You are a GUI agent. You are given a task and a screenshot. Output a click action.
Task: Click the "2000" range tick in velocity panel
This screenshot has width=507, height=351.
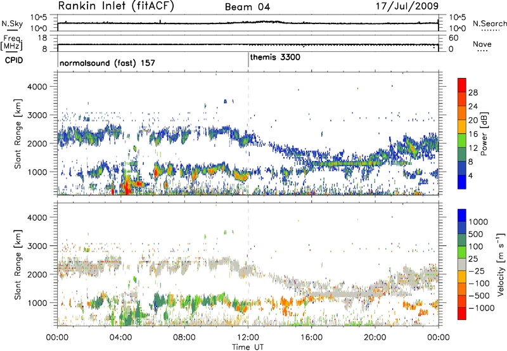click(37, 274)
